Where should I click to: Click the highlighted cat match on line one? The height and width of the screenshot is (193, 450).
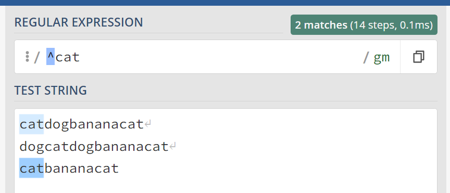(32, 124)
